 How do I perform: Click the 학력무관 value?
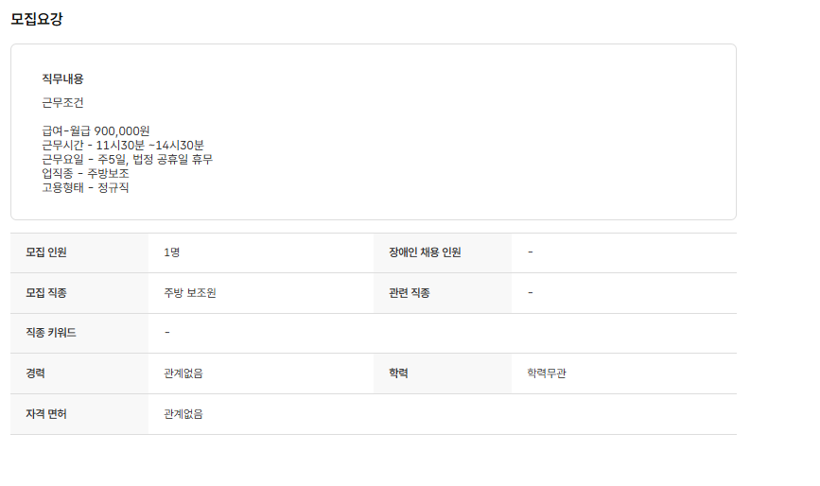pos(547,373)
